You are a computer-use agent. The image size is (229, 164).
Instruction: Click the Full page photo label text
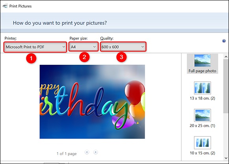(202, 71)
